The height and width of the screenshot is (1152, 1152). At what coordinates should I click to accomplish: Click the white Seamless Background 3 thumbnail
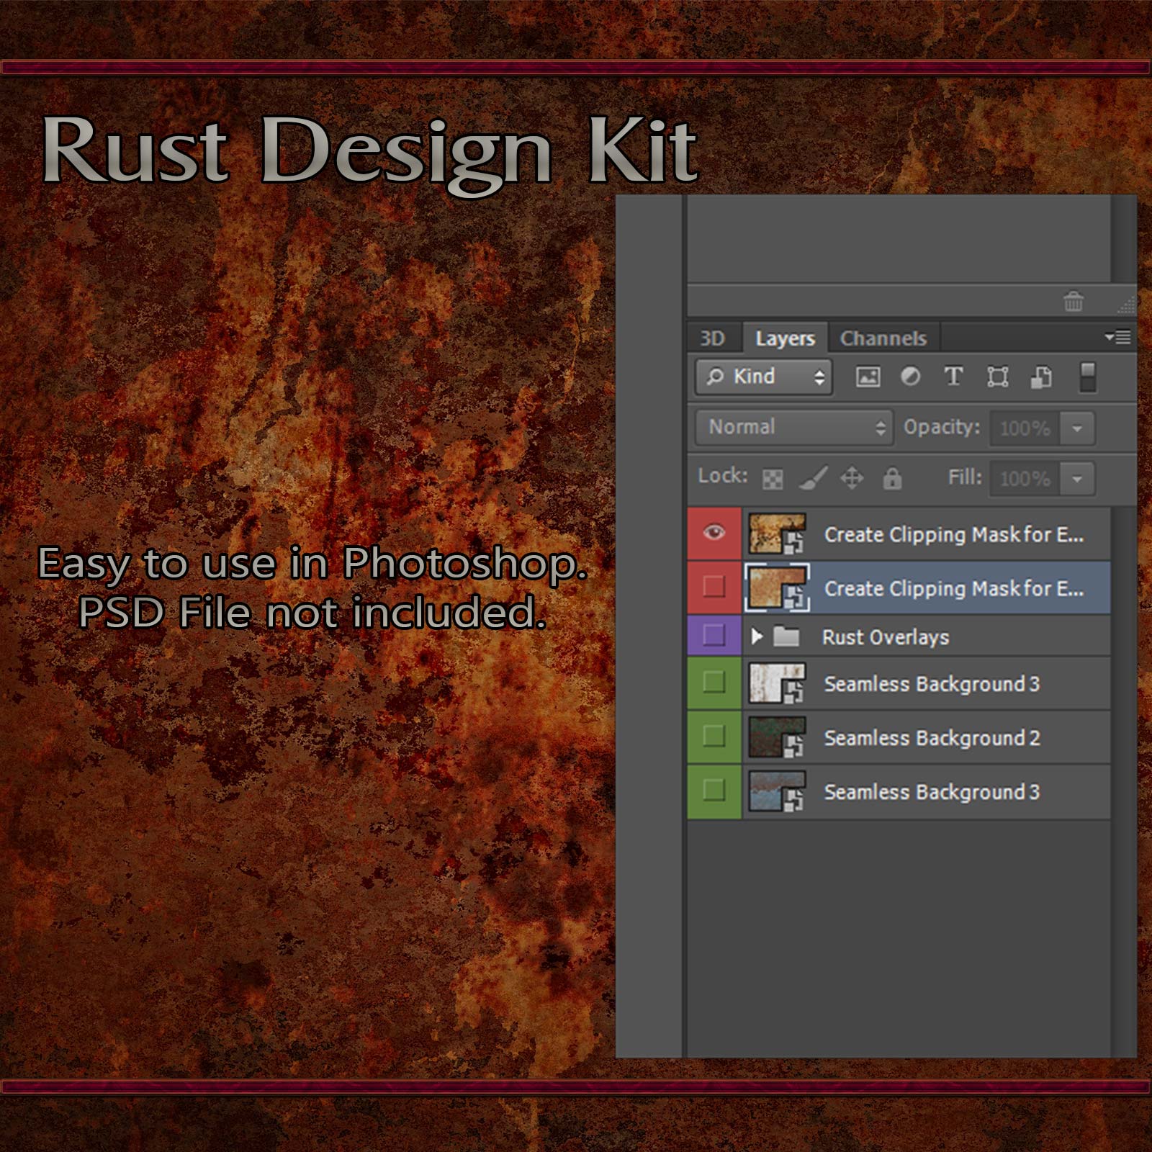(x=777, y=683)
